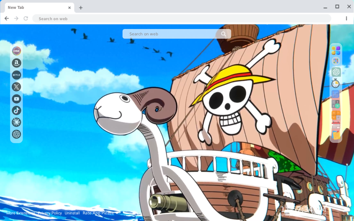
Task: Open the YouTube shortcut
Action: [17, 99]
